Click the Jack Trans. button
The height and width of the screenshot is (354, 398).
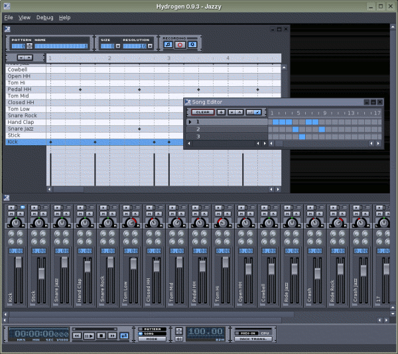click(252, 339)
